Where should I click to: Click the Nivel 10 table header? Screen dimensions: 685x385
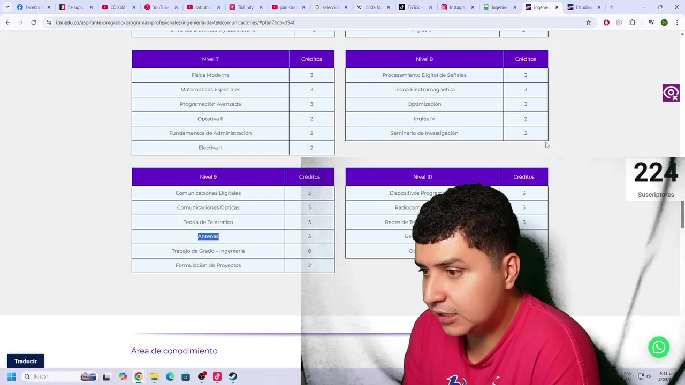(423, 177)
